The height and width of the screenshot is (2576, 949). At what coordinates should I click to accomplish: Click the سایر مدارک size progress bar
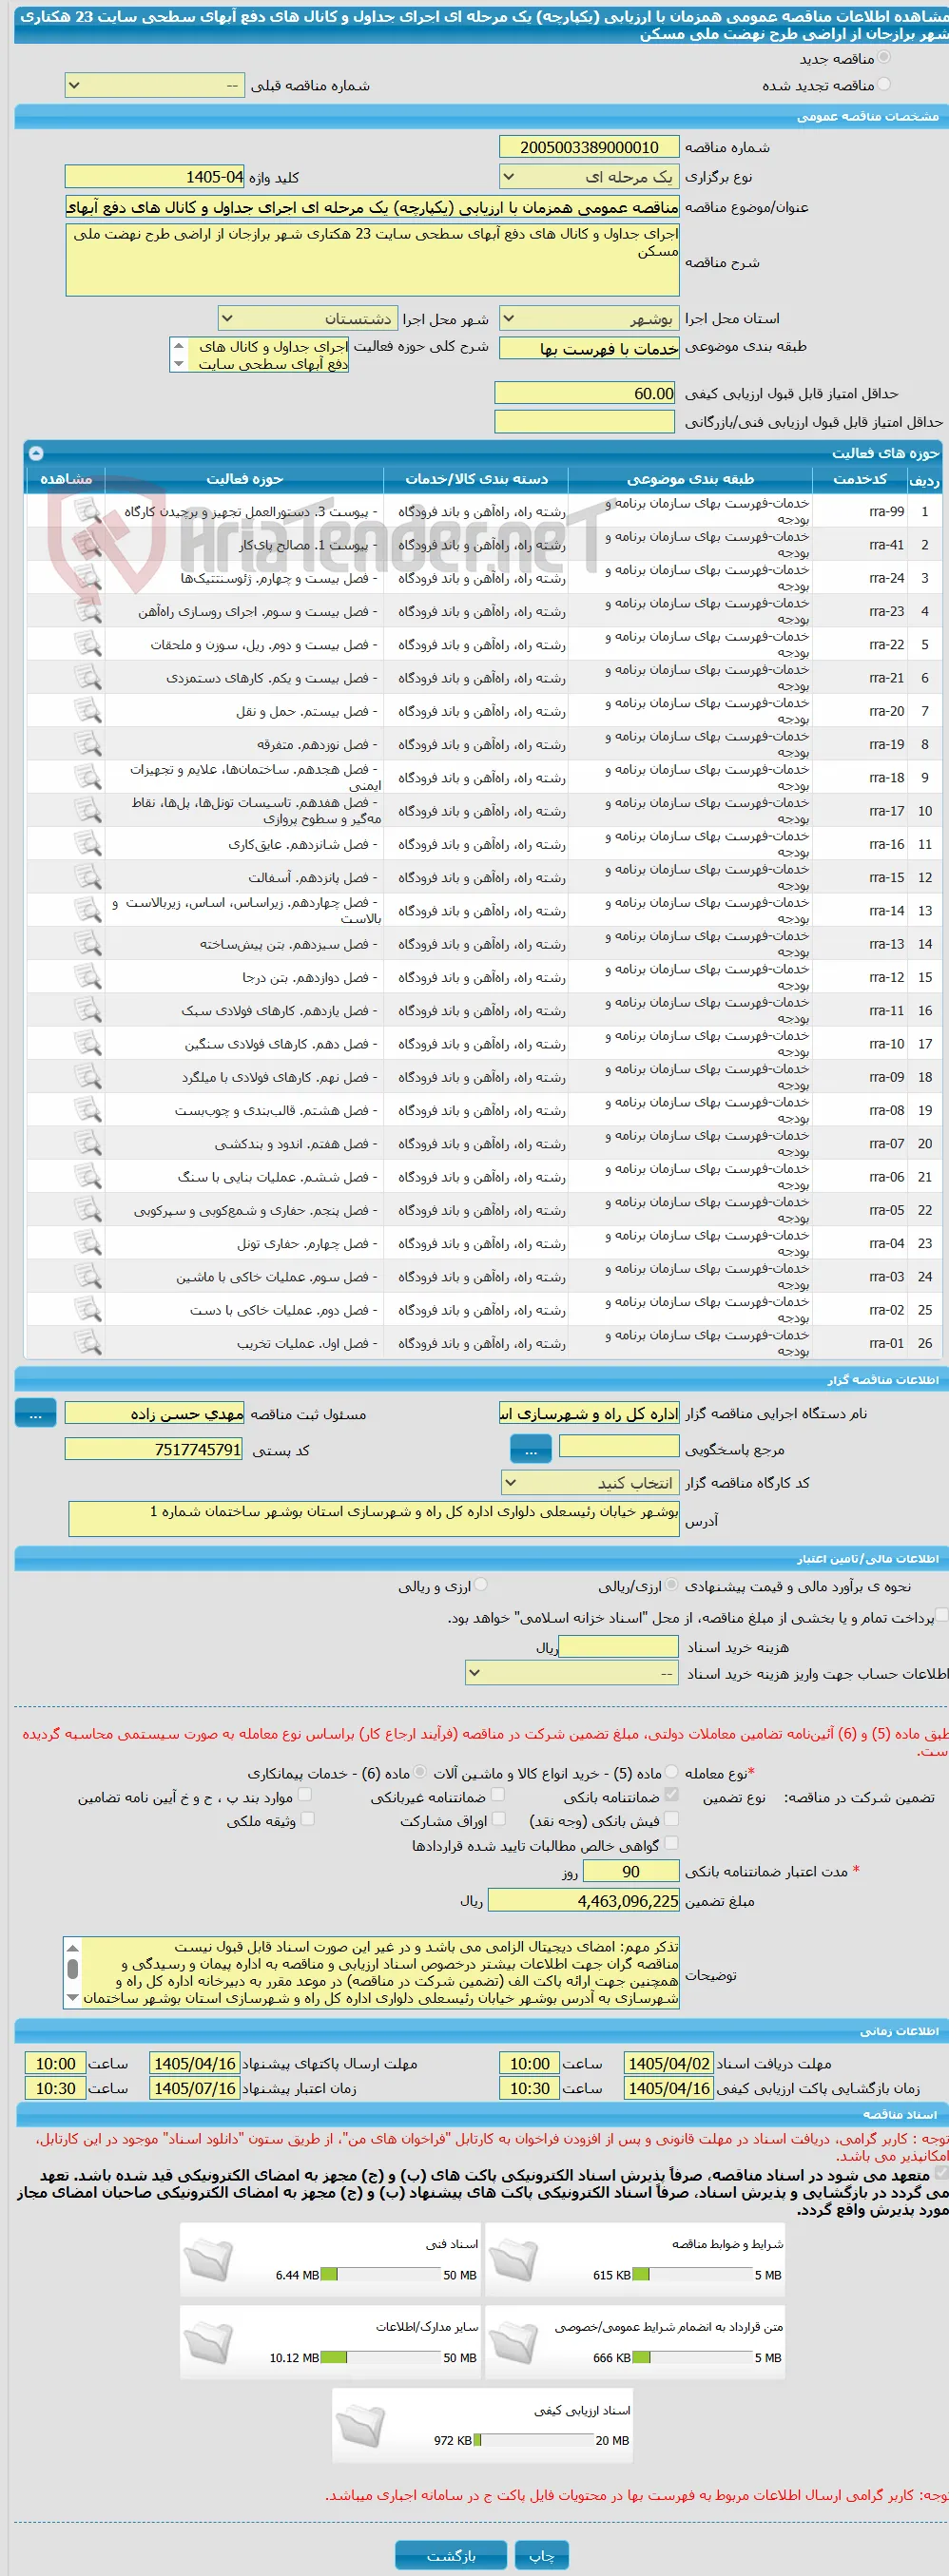[381, 2357]
